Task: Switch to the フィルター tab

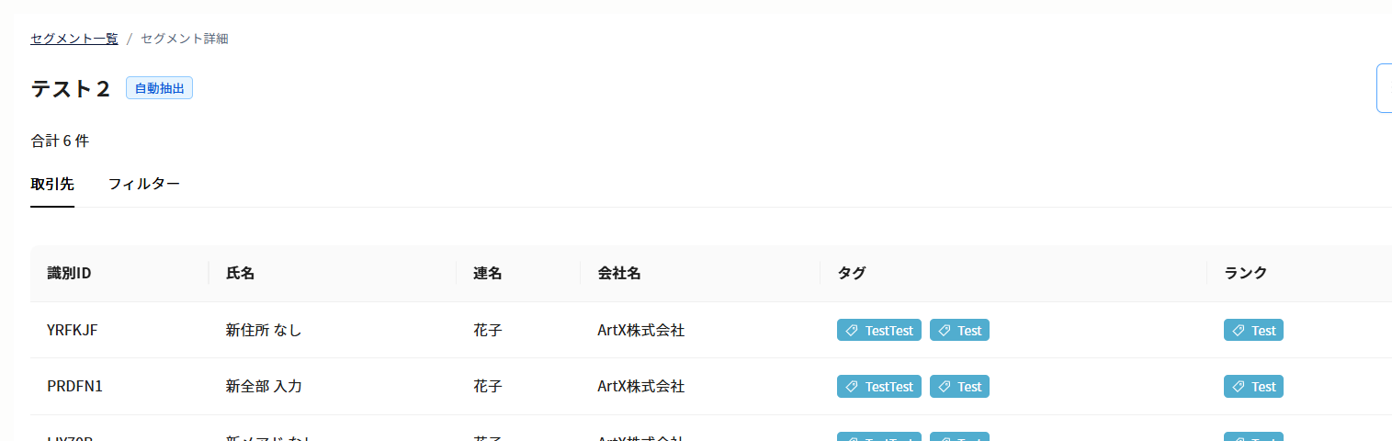Action: pos(143,184)
